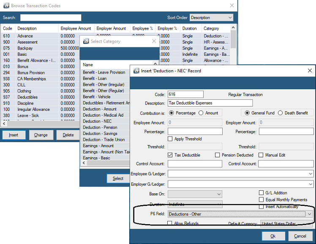This screenshot has width=316, height=244.
Task: Select the 'Irregular Allowance' transaction row
Action: click(x=40, y=109)
